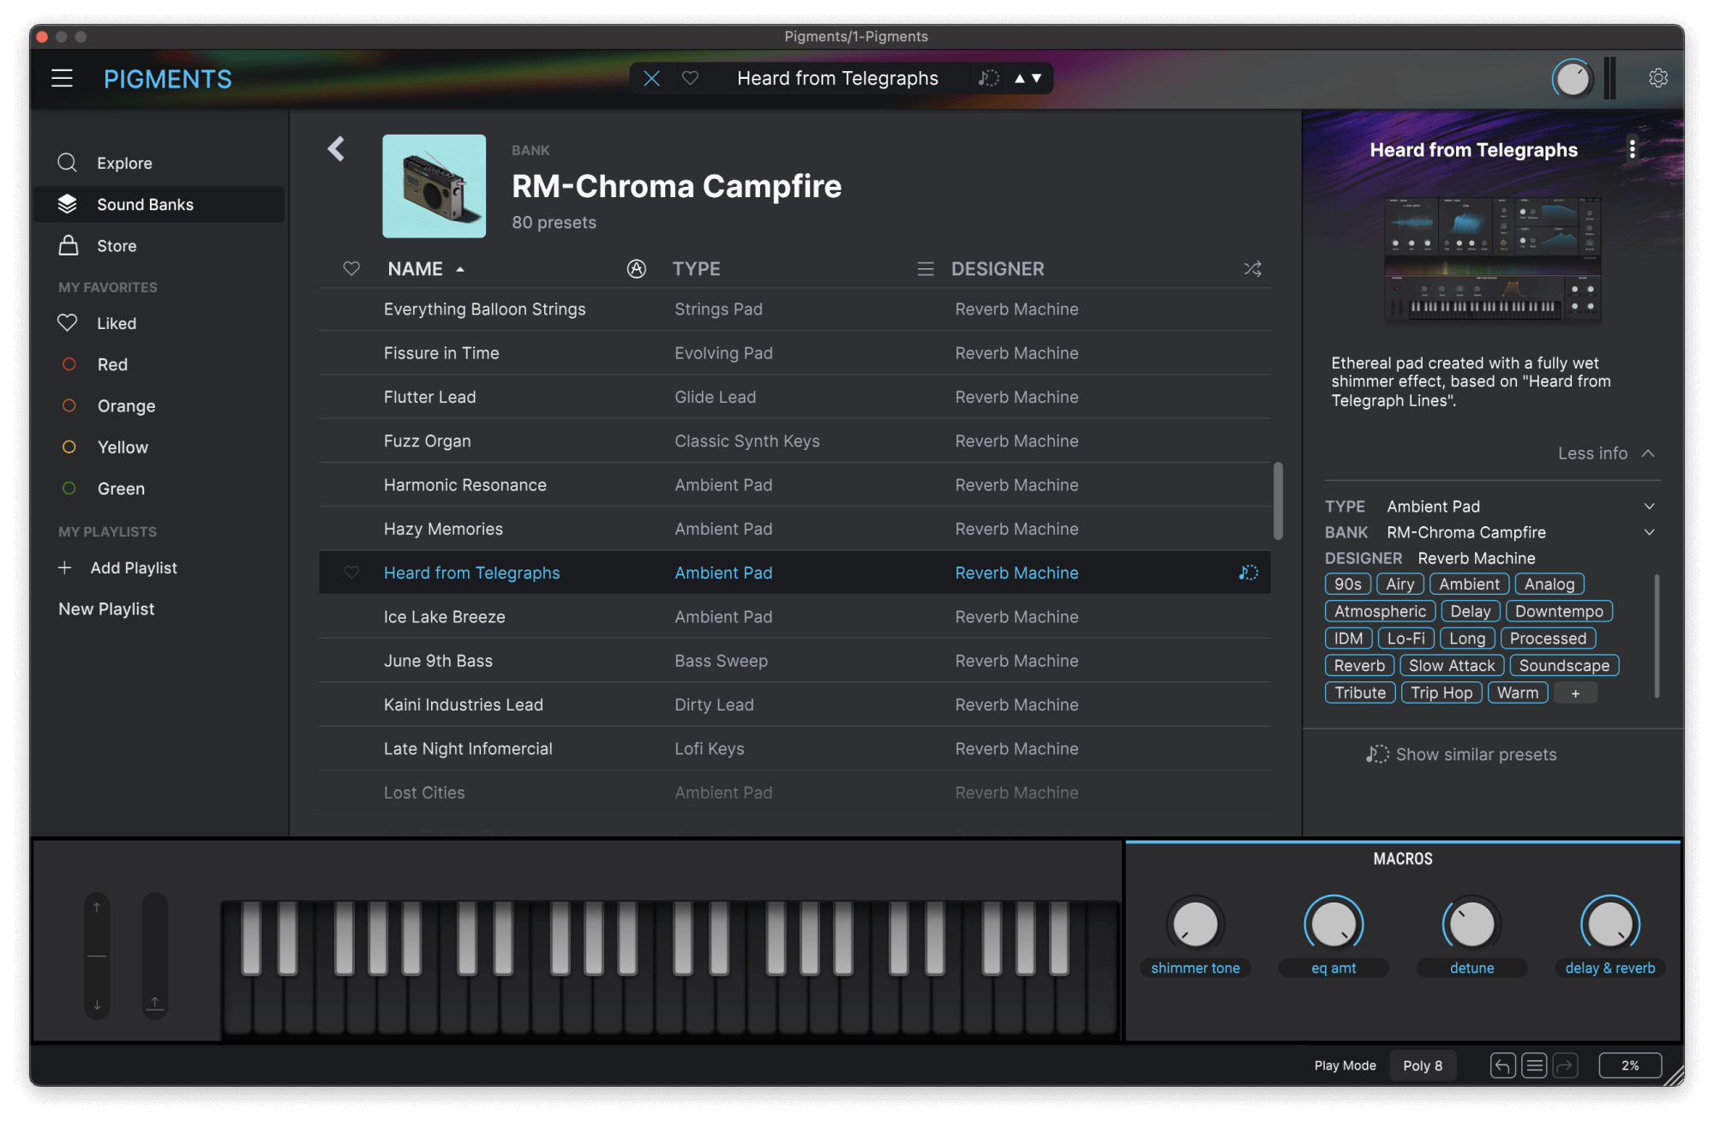Image resolution: width=1714 pixels, height=1121 pixels.
Task: Open preset options three-dot menu
Action: click(x=1633, y=149)
